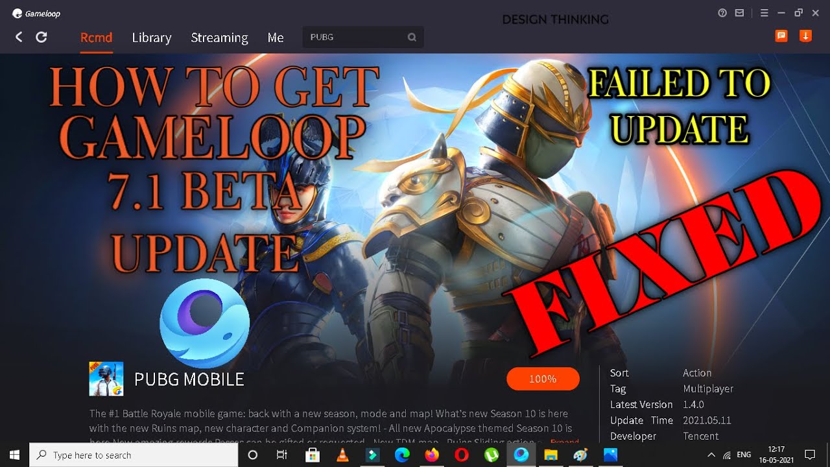Screen dimensions: 830x467
Task: Click the Action sort value
Action: [x=697, y=373]
